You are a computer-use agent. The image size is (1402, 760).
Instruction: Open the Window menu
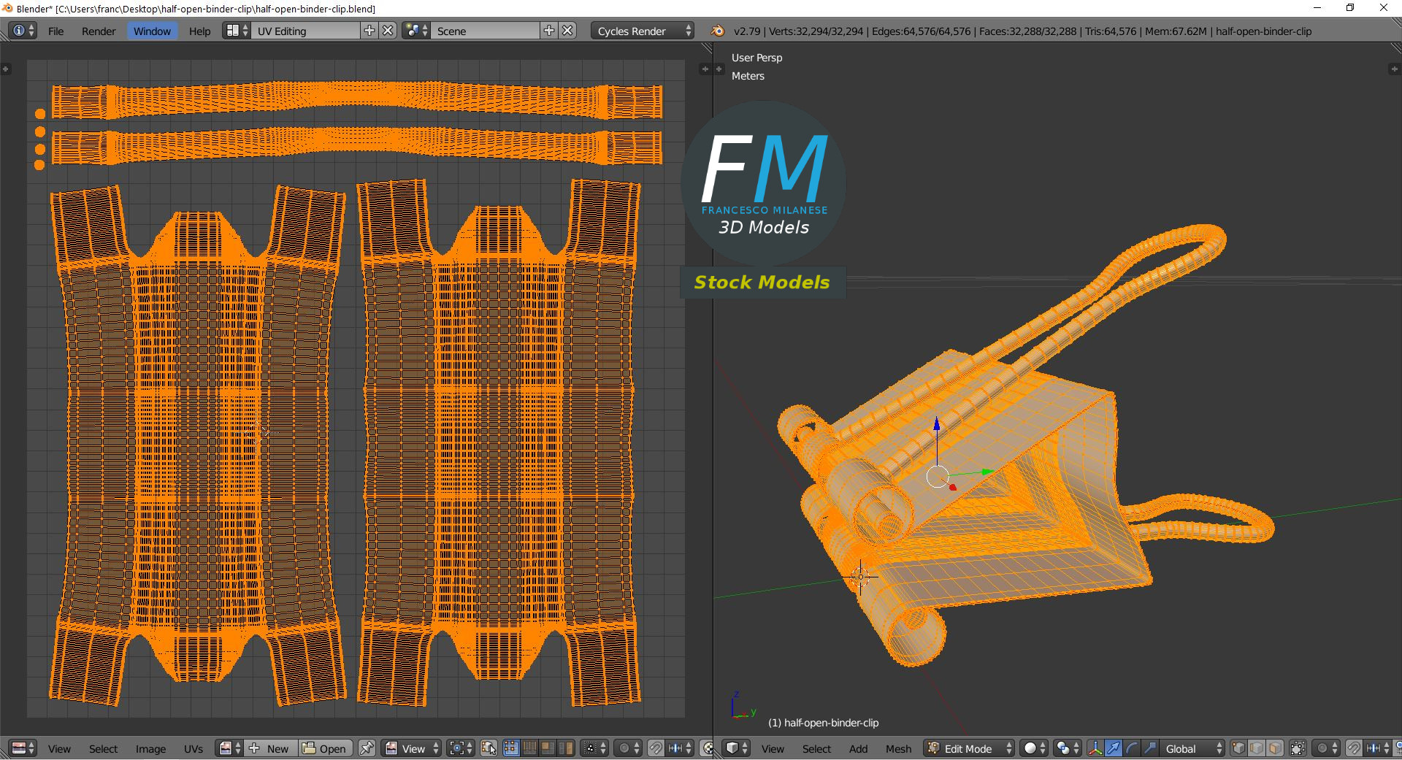pos(152,31)
